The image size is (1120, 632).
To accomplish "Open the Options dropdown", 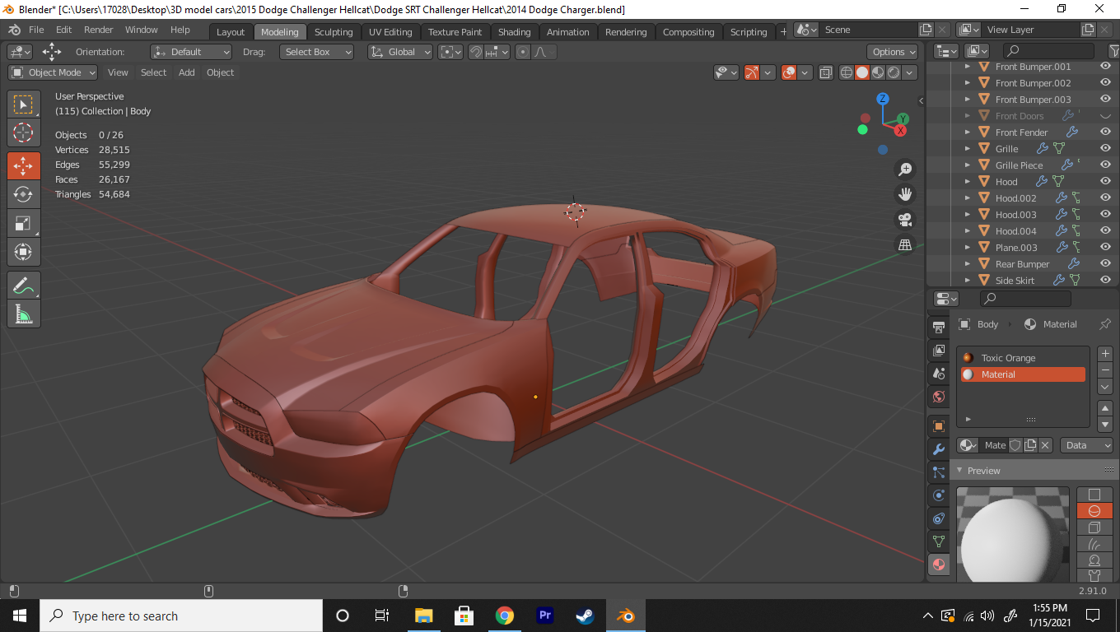I will (893, 52).
